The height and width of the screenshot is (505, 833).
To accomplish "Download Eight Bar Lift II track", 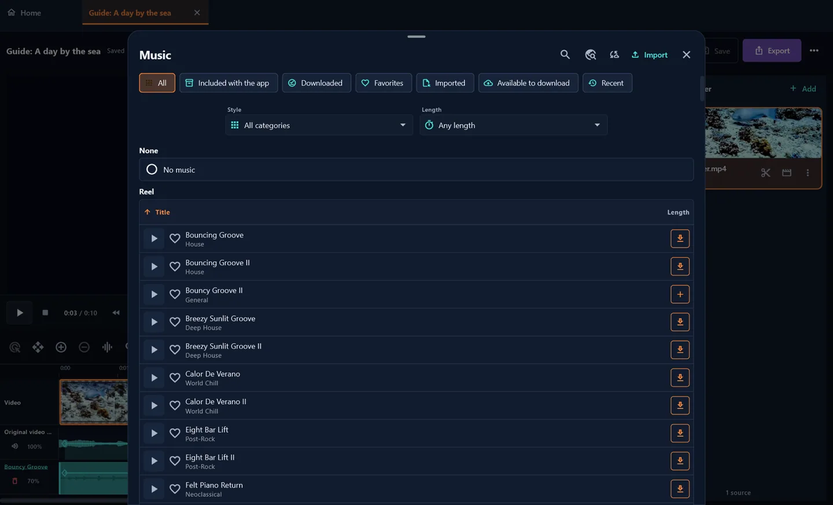I will [680, 461].
